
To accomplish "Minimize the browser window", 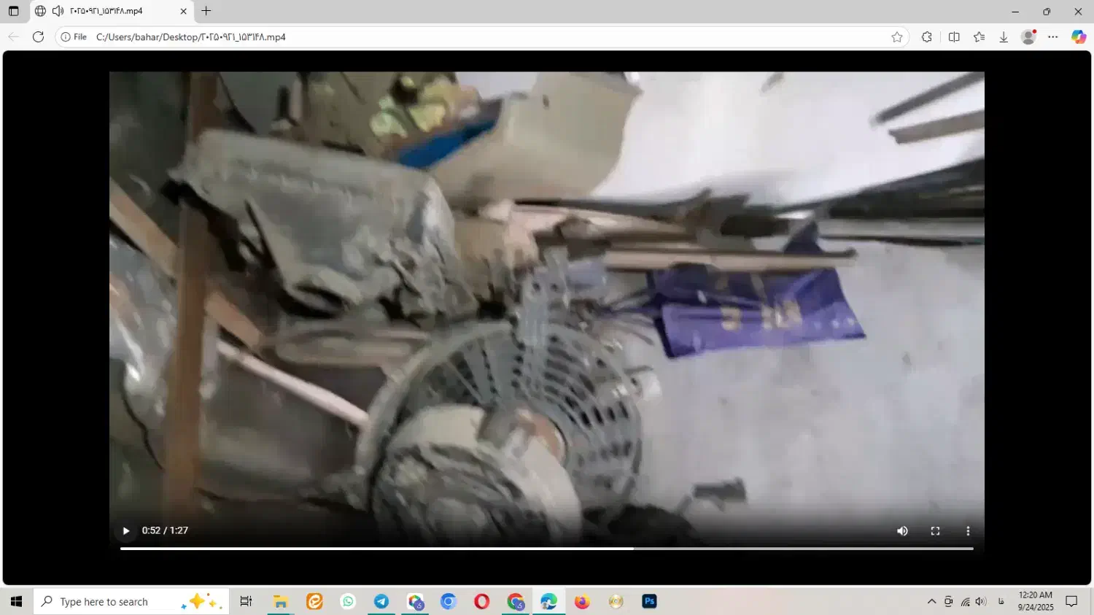I will pyautogui.click(x=1015, y=12).
